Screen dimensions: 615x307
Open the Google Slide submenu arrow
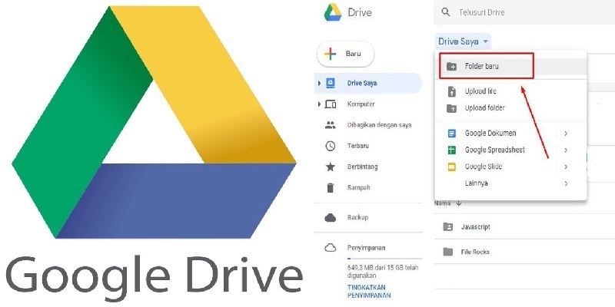pos(566,167)
